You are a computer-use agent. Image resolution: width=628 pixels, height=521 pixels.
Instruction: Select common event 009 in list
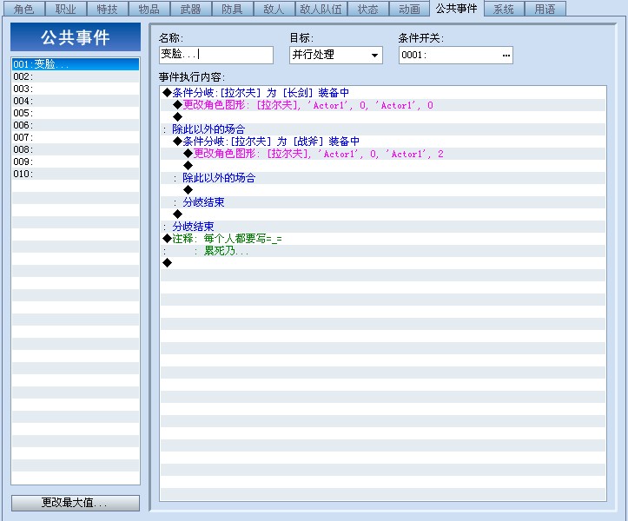[76, 162]
